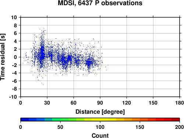Click the title "MDSI, 6437 P observations"
The height and width of the screenshot is (138, 184).
[x=100, y=3]
